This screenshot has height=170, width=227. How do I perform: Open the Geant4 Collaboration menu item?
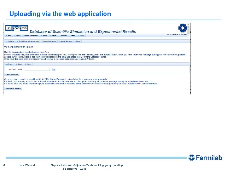click(x=31, y=35)
